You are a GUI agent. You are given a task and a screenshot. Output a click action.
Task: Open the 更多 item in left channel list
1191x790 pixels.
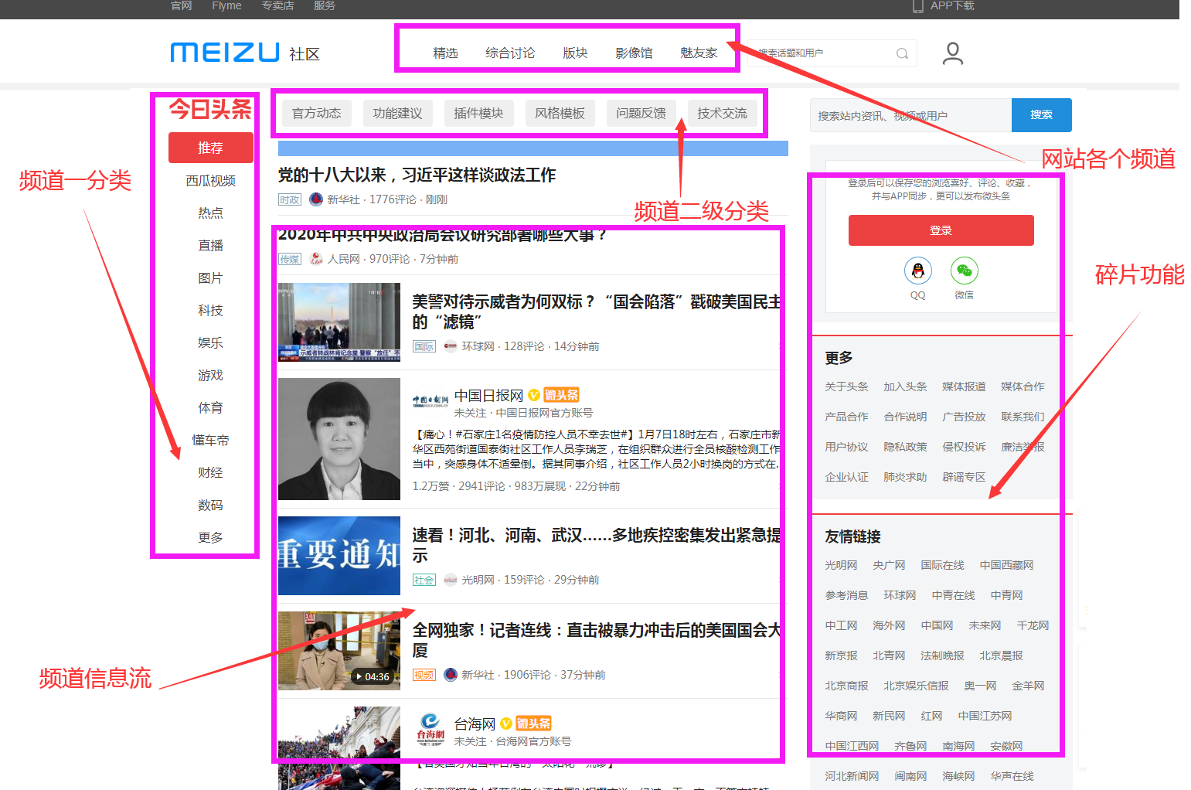point(210,537)
